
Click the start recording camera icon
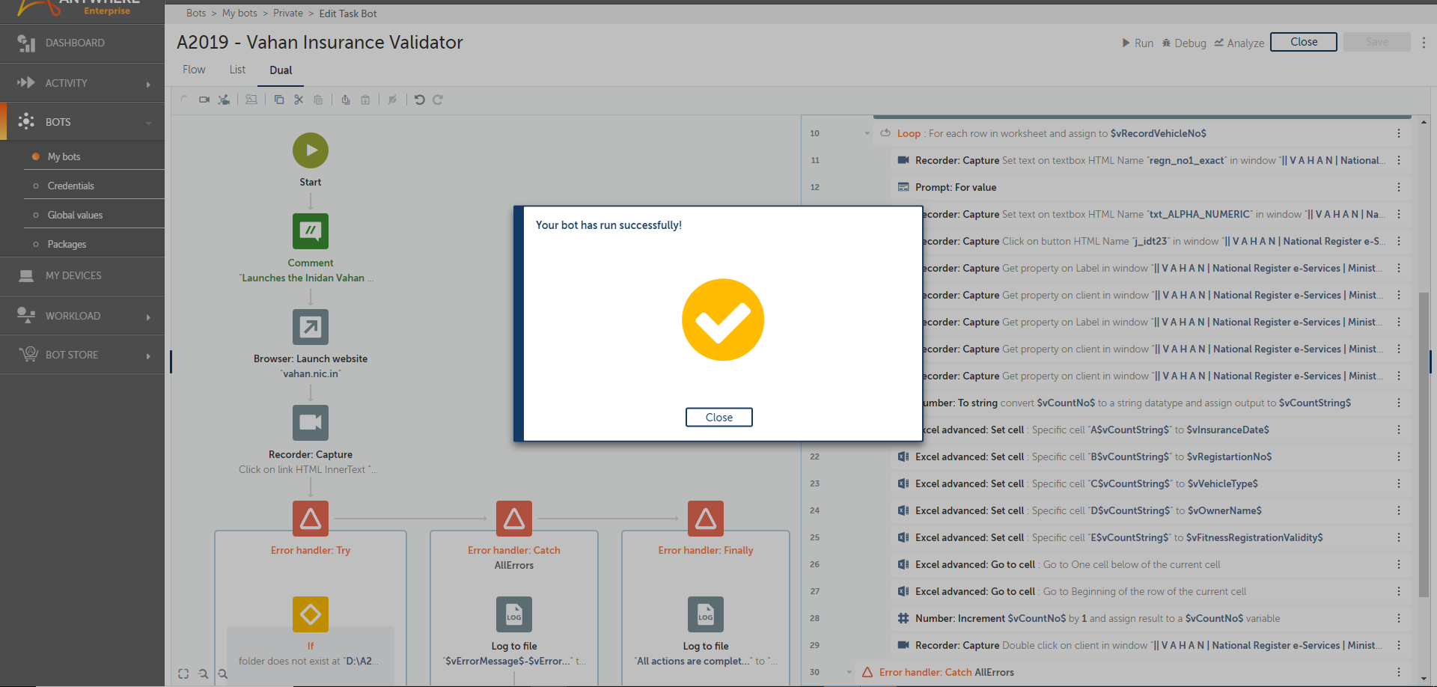click(x=204, y=100)
